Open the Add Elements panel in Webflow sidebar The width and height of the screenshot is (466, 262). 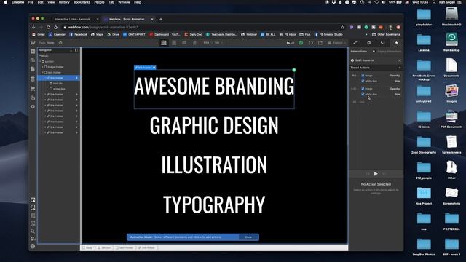pyautogui.click(x=33, y=52)
